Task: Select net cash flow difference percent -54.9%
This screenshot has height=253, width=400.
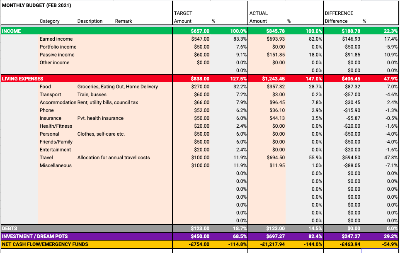Action: 390,244
